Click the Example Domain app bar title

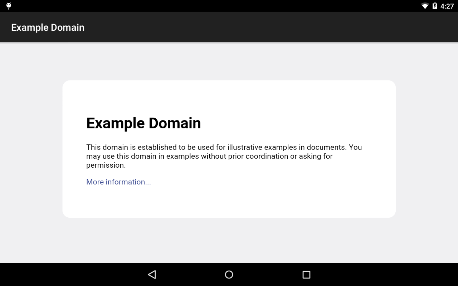tap(48, 28)
